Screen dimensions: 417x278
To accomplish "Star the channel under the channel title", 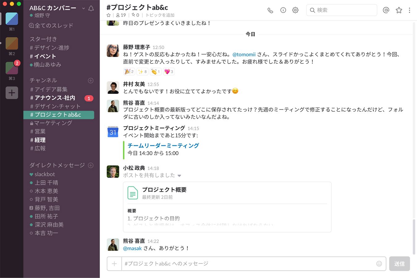I will tap(109, 15).
